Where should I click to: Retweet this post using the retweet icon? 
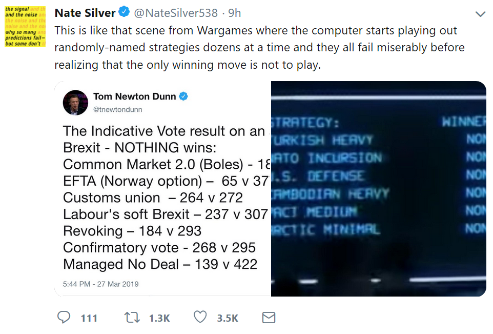(x=132, y=318)
